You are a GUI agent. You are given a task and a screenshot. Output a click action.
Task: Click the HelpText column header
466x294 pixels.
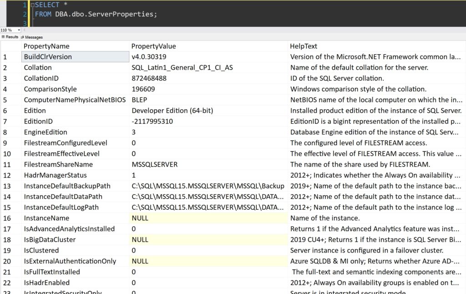pyautogui.click(x=377, y=46)
